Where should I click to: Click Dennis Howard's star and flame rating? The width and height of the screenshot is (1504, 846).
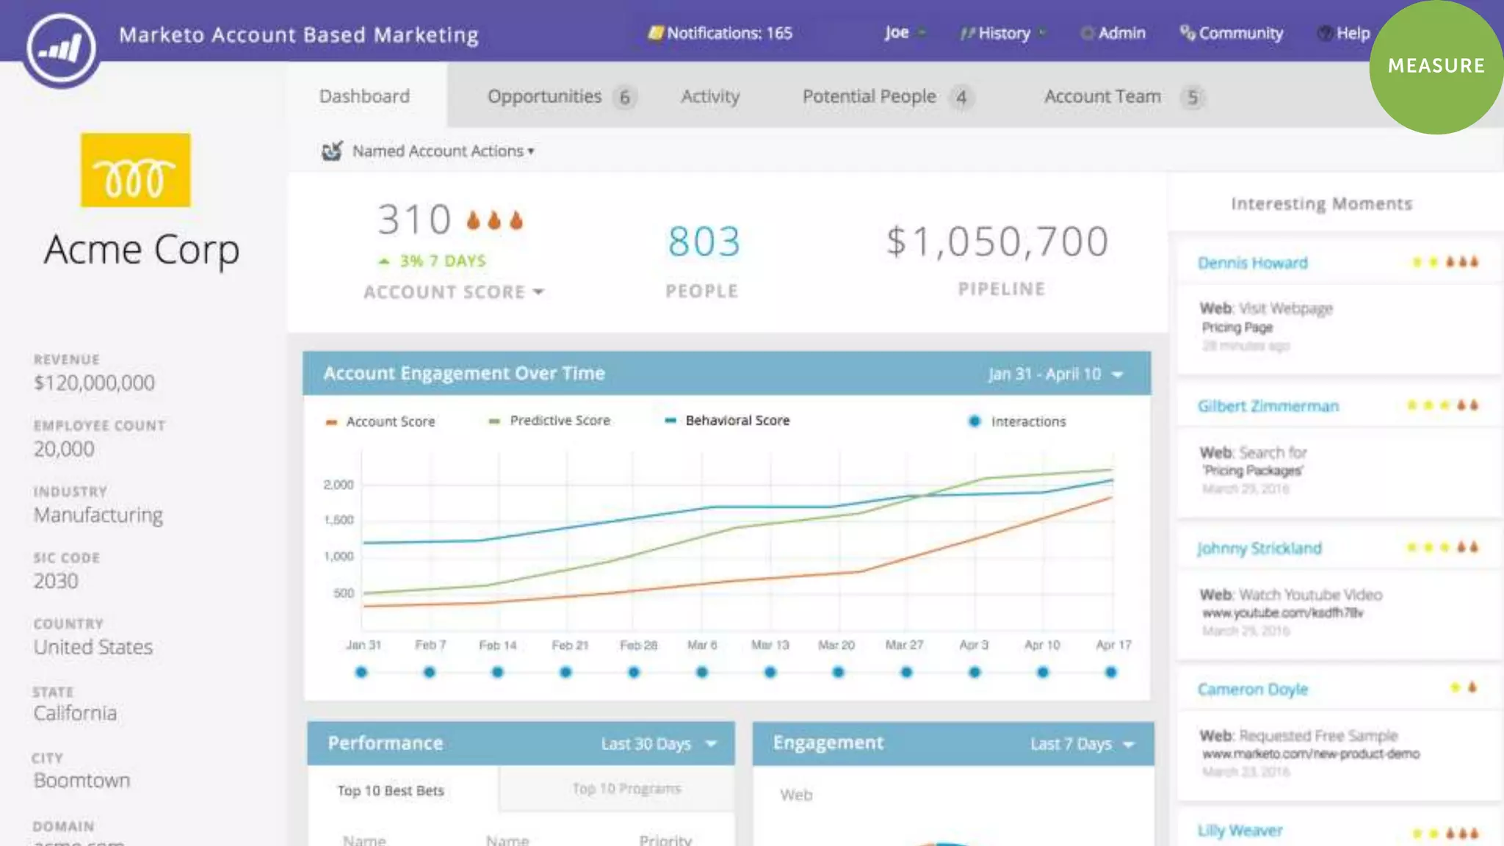click(x=1445, y=262)
